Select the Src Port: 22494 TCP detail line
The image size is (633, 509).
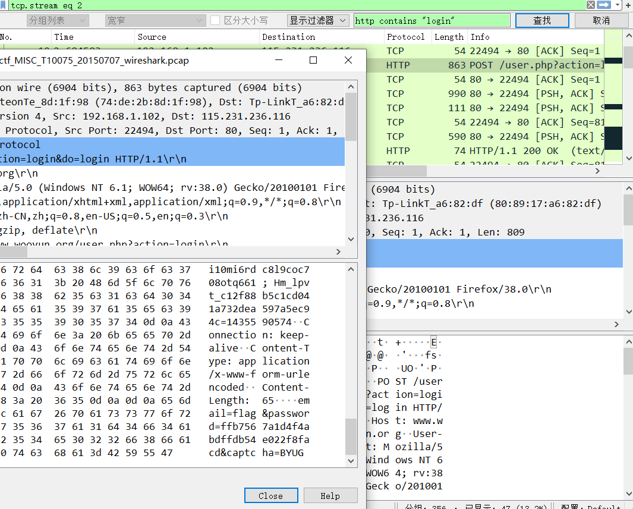172,130
